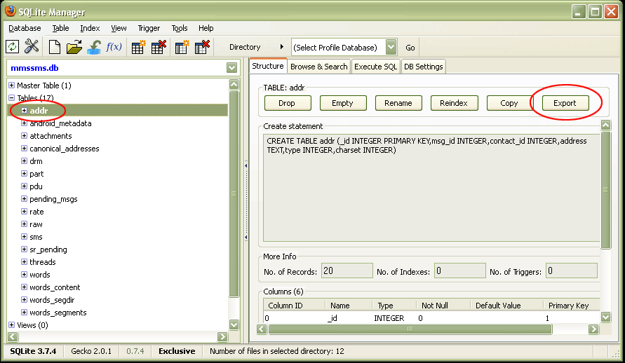Open a database via the folder icon
Image resolution: width=625 pixels, height=363 pixels.
click(74, 47)
